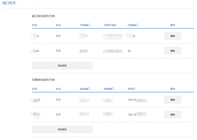The height and width of the screenshot is (140, 197).
Task: Select internal port 22 in second ssh row
Action: (x=129, y=51)
